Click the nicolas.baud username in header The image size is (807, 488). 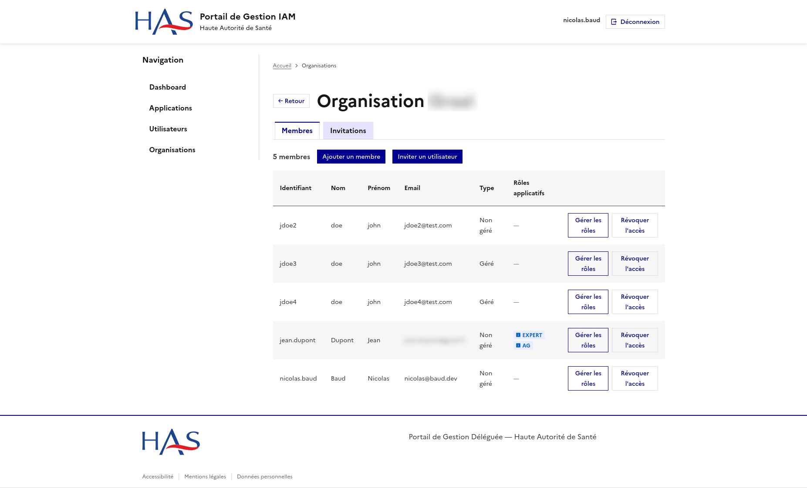(x=581, y=20)
